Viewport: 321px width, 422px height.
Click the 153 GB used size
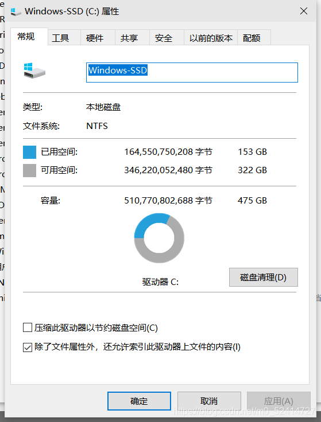pyautogui.click(x=252, y=152)
